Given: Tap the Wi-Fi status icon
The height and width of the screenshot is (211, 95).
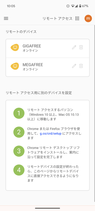Looking at the screenshot, I should [x=73, y=6].
